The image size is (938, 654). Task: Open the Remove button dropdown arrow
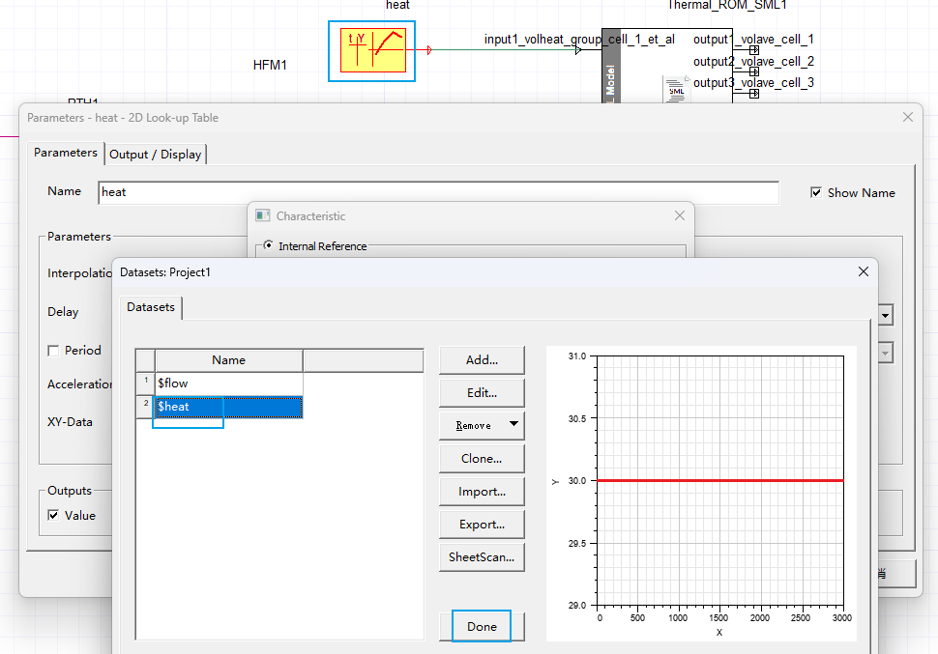[x=513, y=425]
